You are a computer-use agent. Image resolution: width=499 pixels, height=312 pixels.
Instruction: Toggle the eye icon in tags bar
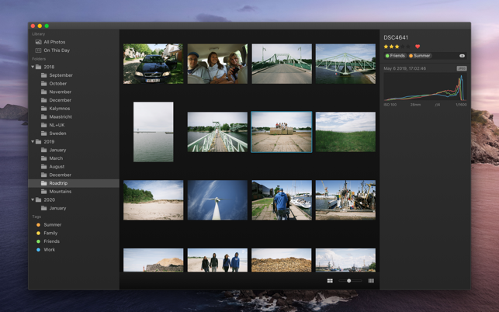coord(462,56)
